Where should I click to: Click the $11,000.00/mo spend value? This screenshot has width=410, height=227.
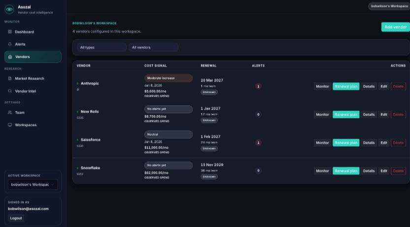pyautogui.click(x=156, y=148)
